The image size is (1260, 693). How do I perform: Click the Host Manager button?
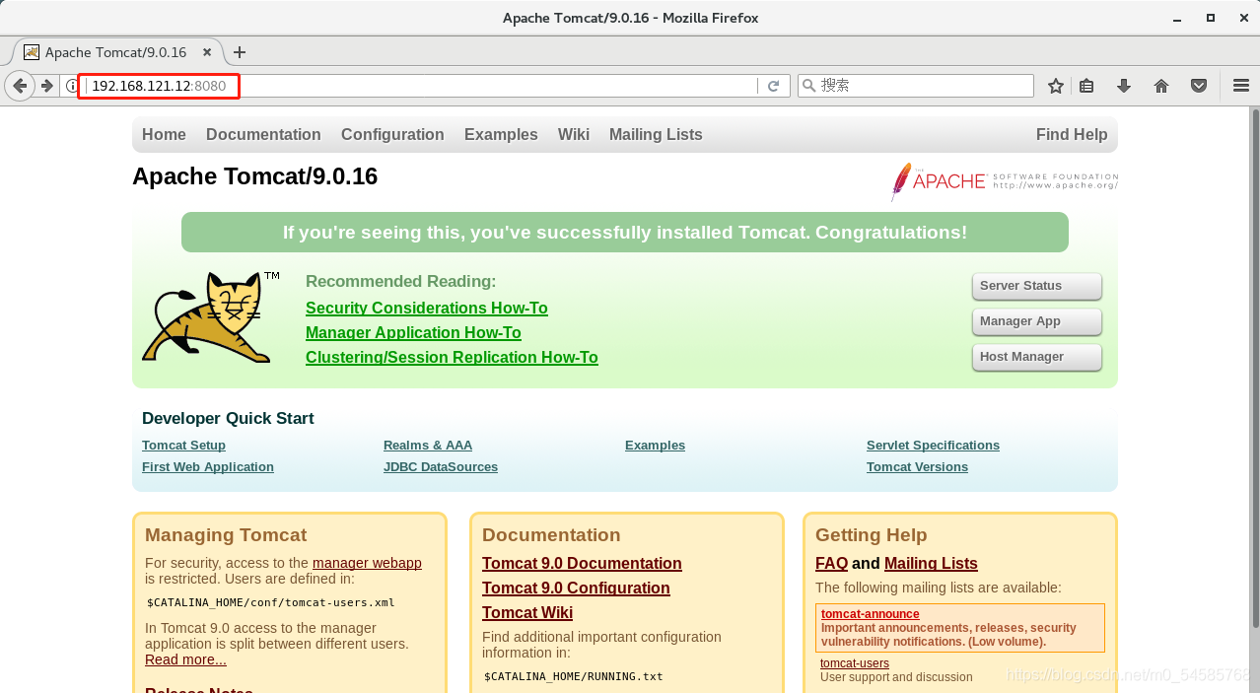[x=1036, y=357]
